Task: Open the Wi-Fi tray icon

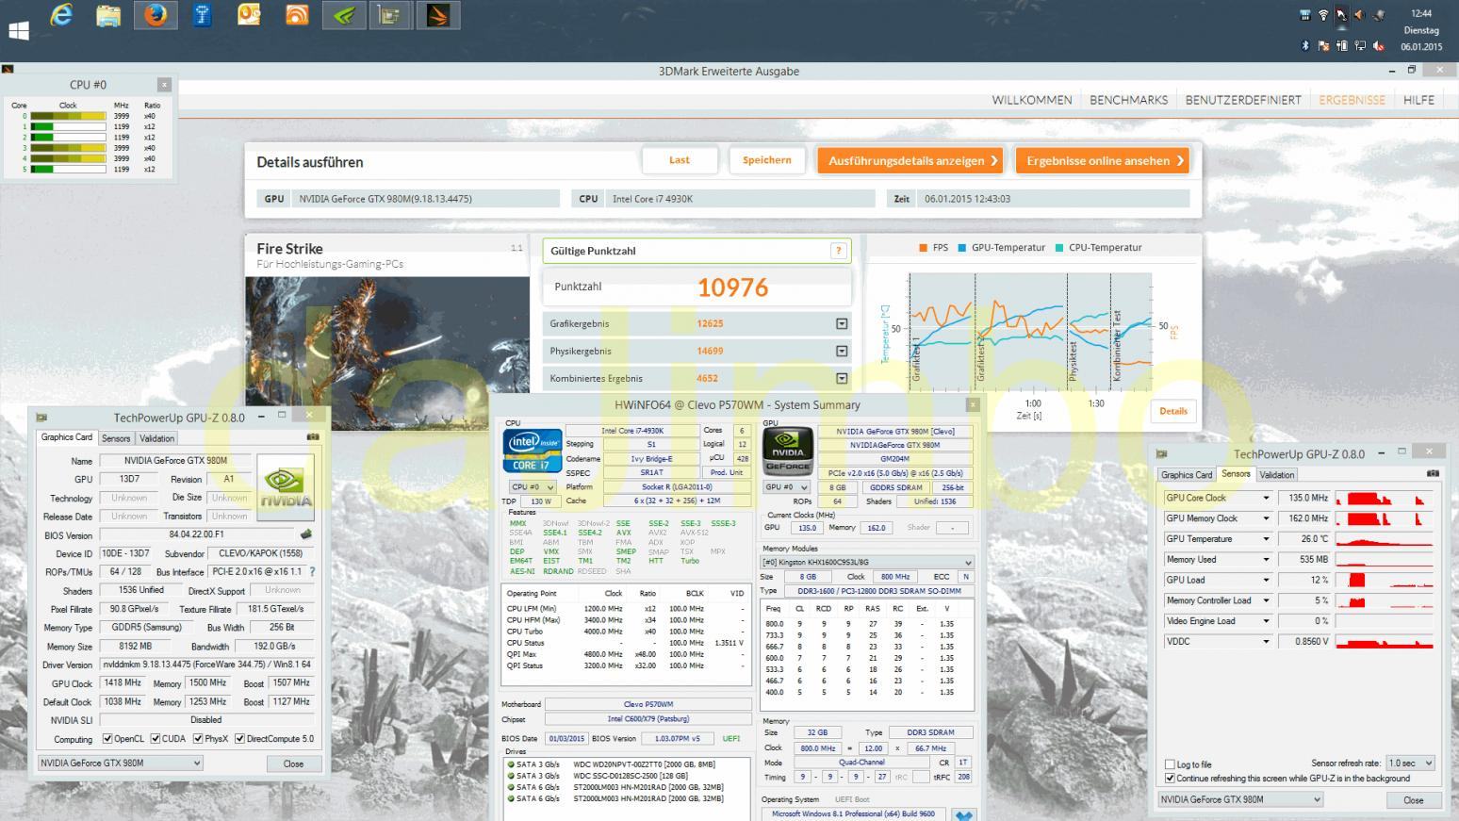Action: (1323, 15)
